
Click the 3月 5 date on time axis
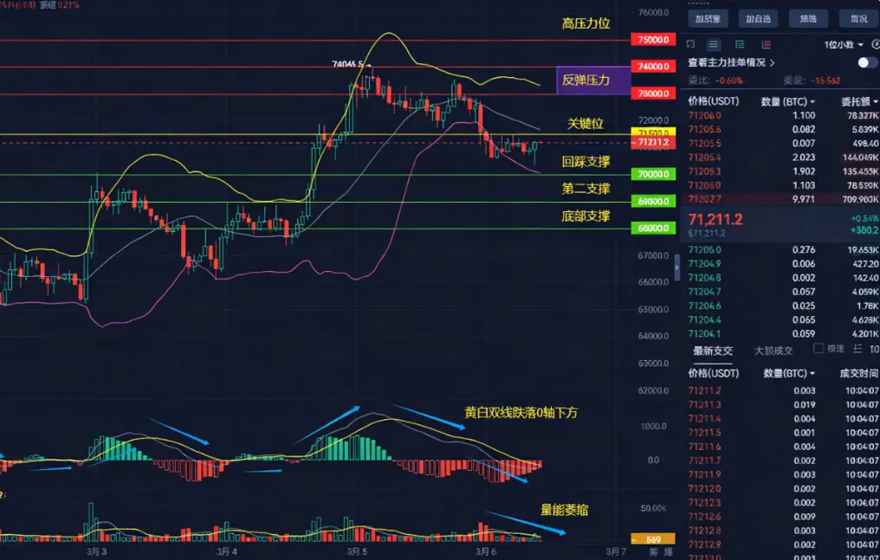point(357,552)
